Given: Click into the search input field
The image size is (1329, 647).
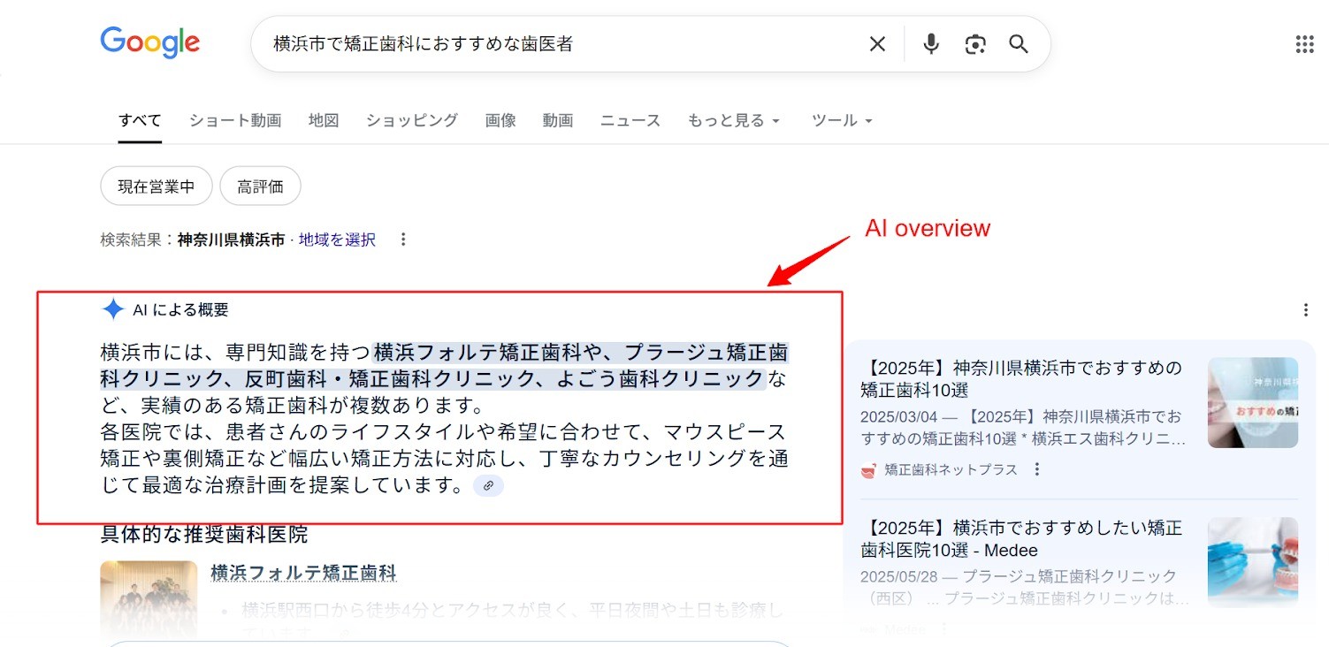Looking at the screenshot, I should (x=566, y=44).
